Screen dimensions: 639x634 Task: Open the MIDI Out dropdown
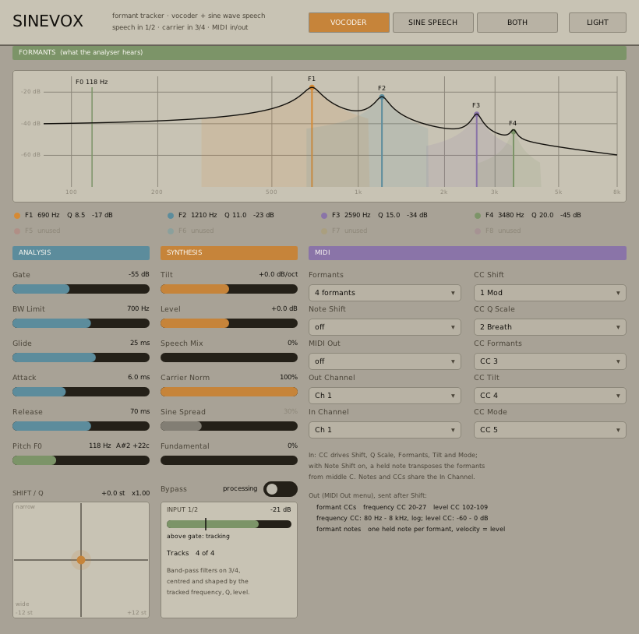[385, 361]
